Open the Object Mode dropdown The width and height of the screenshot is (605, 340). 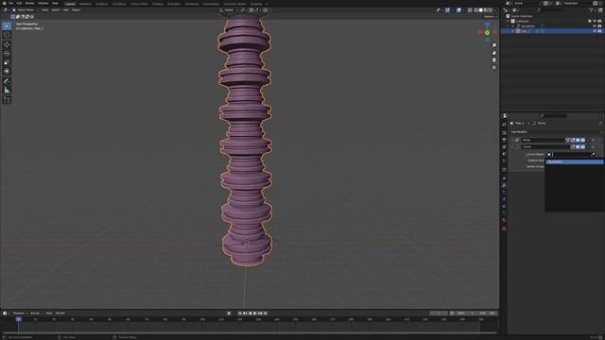click(x=26, y=10)
